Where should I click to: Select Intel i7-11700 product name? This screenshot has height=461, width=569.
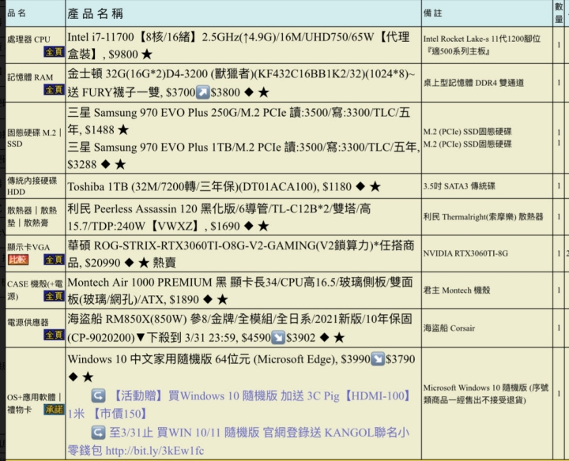pyautogui.click(x=239, y=46)
